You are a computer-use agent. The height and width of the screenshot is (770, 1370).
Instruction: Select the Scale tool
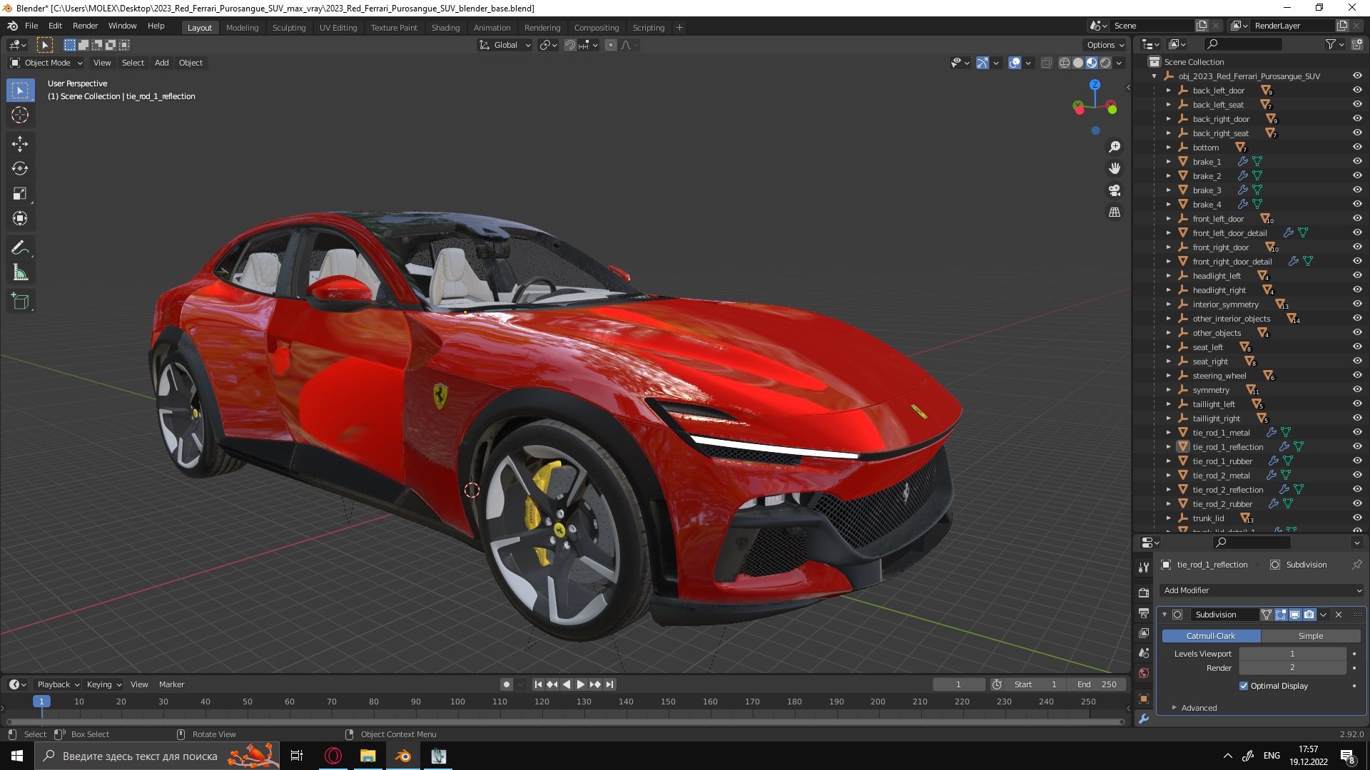pyautogui.click(x=20, y=194)
